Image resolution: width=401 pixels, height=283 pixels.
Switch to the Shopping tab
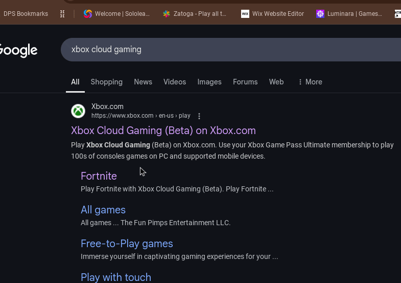click(x=107, y=82)
